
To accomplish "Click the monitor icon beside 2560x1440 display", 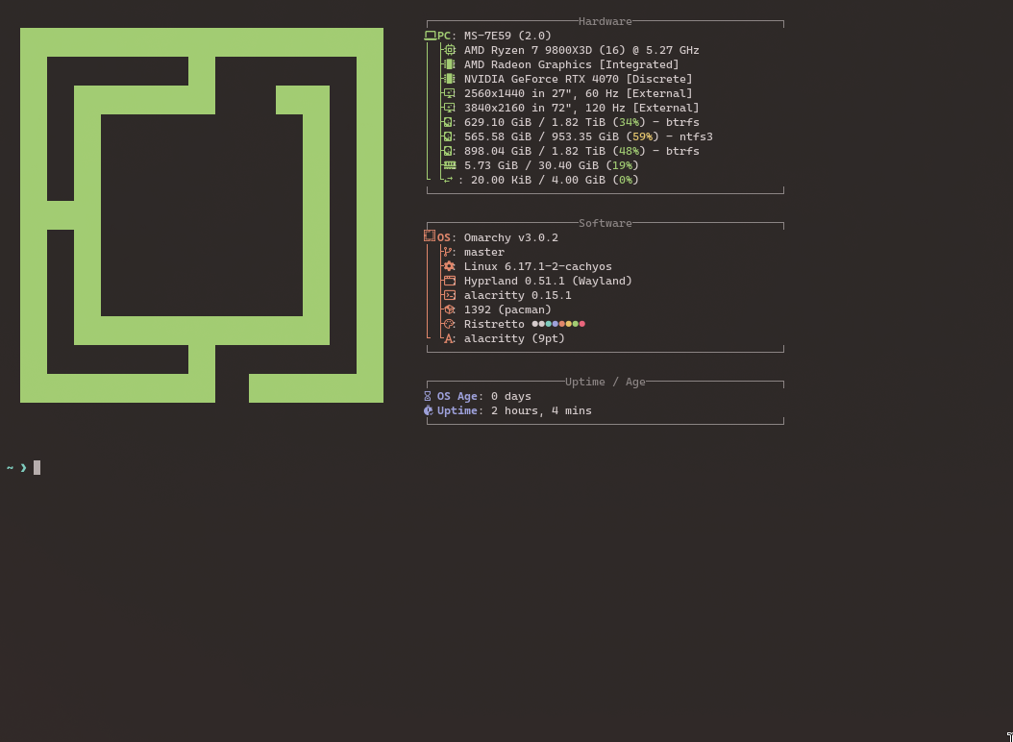I will (x=450, y=93).
